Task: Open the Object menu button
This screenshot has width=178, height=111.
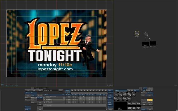Action: tap(34, 100)
